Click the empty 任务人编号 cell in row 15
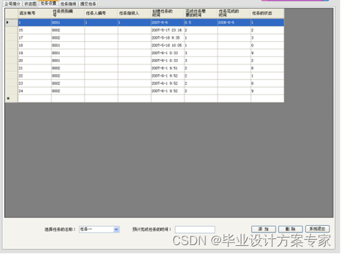341x254 pixels. coord(102,30)
